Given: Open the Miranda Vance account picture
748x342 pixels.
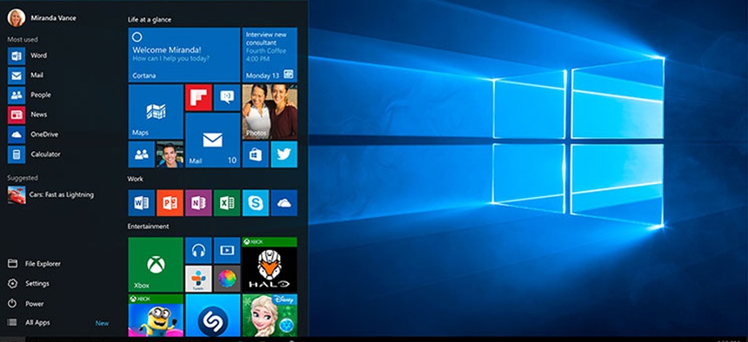Looking at the screenshot, I should click(16, 18).
